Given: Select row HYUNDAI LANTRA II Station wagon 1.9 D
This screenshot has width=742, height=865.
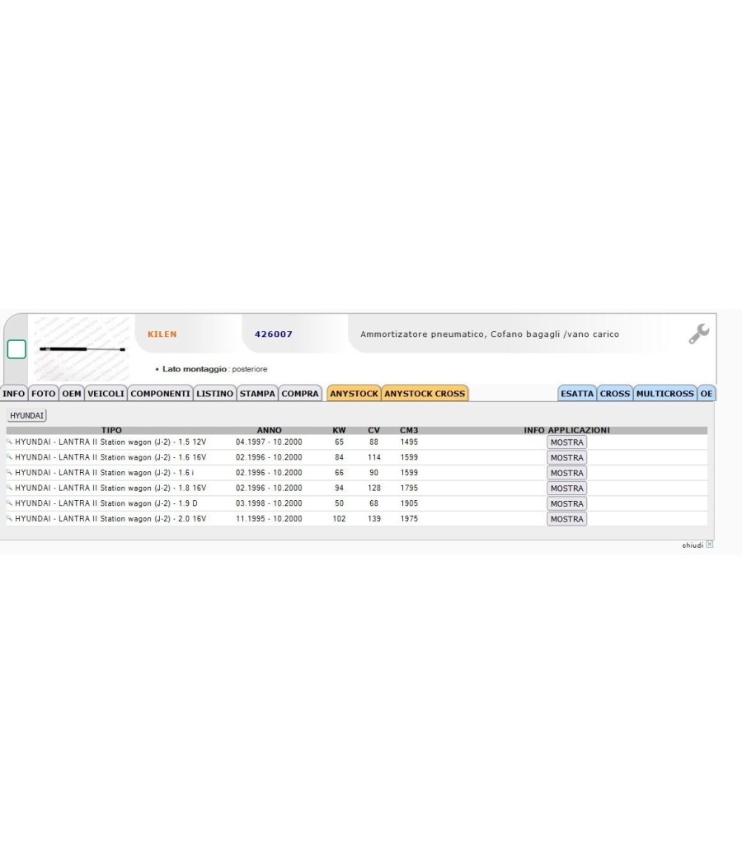Looking at the screenshot, I should pos(357,503).
